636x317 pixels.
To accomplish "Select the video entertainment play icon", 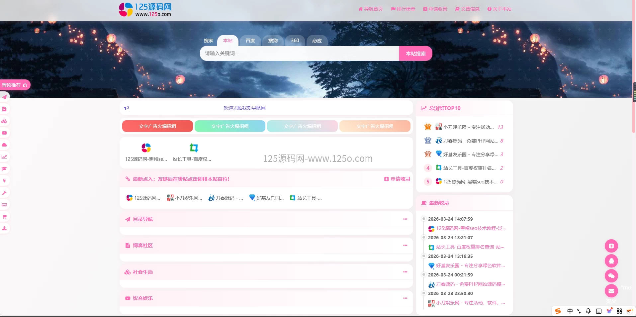I will click(4, 133).
